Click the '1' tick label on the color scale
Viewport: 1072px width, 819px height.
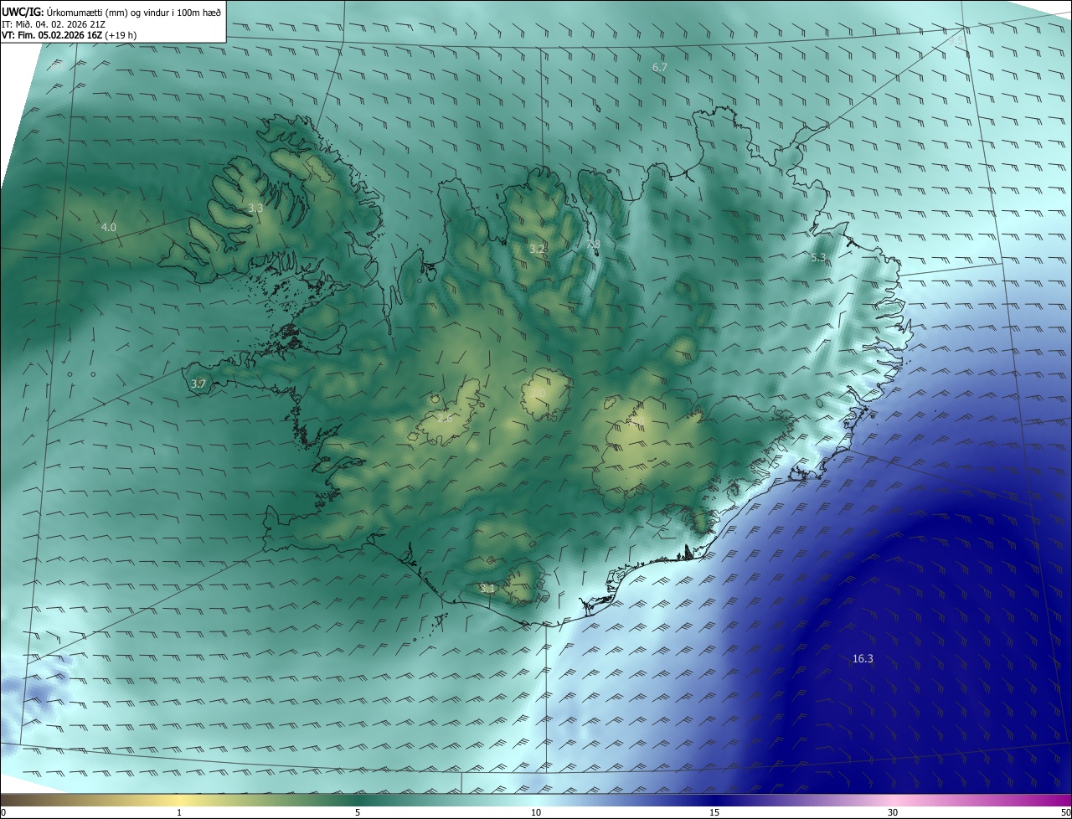click(179, 812)
